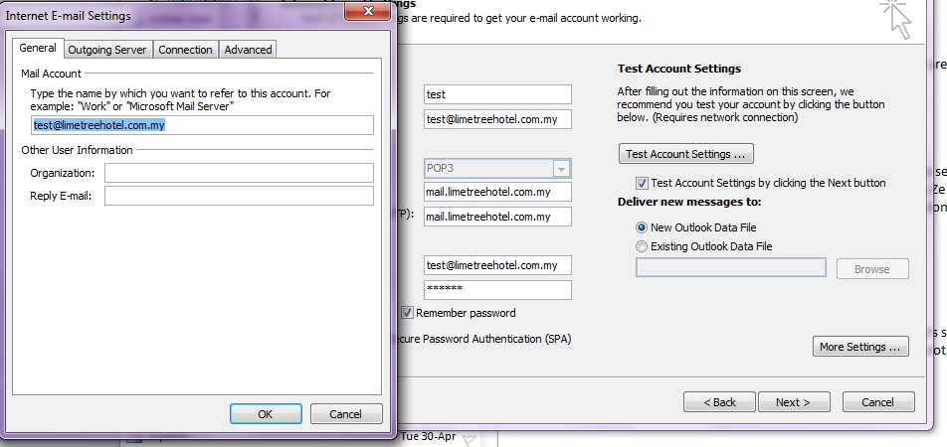Select the General tab

38,49
